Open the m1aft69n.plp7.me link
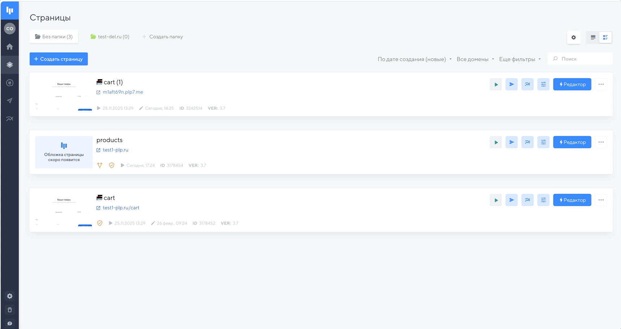Viewport: 621px width, 329px height. tap(123, 92)
